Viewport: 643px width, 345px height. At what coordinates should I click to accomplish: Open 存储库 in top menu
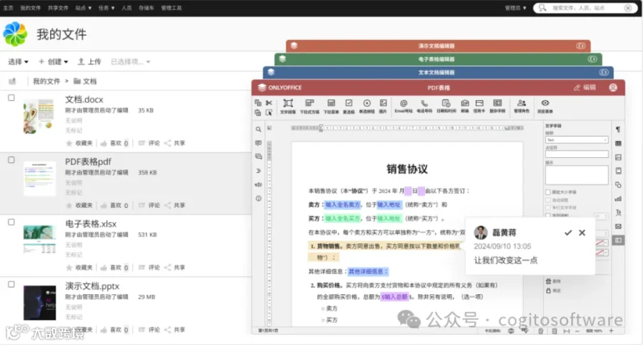tap(146, 8)
